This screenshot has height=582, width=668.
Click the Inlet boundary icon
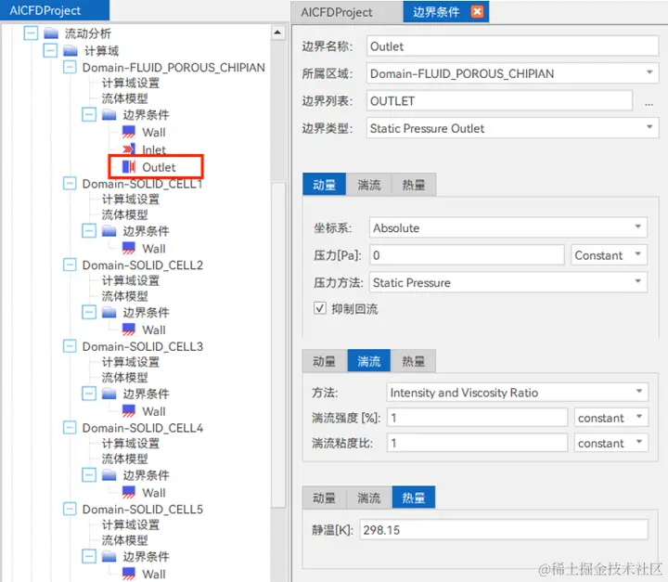click(x=129, y=149)
